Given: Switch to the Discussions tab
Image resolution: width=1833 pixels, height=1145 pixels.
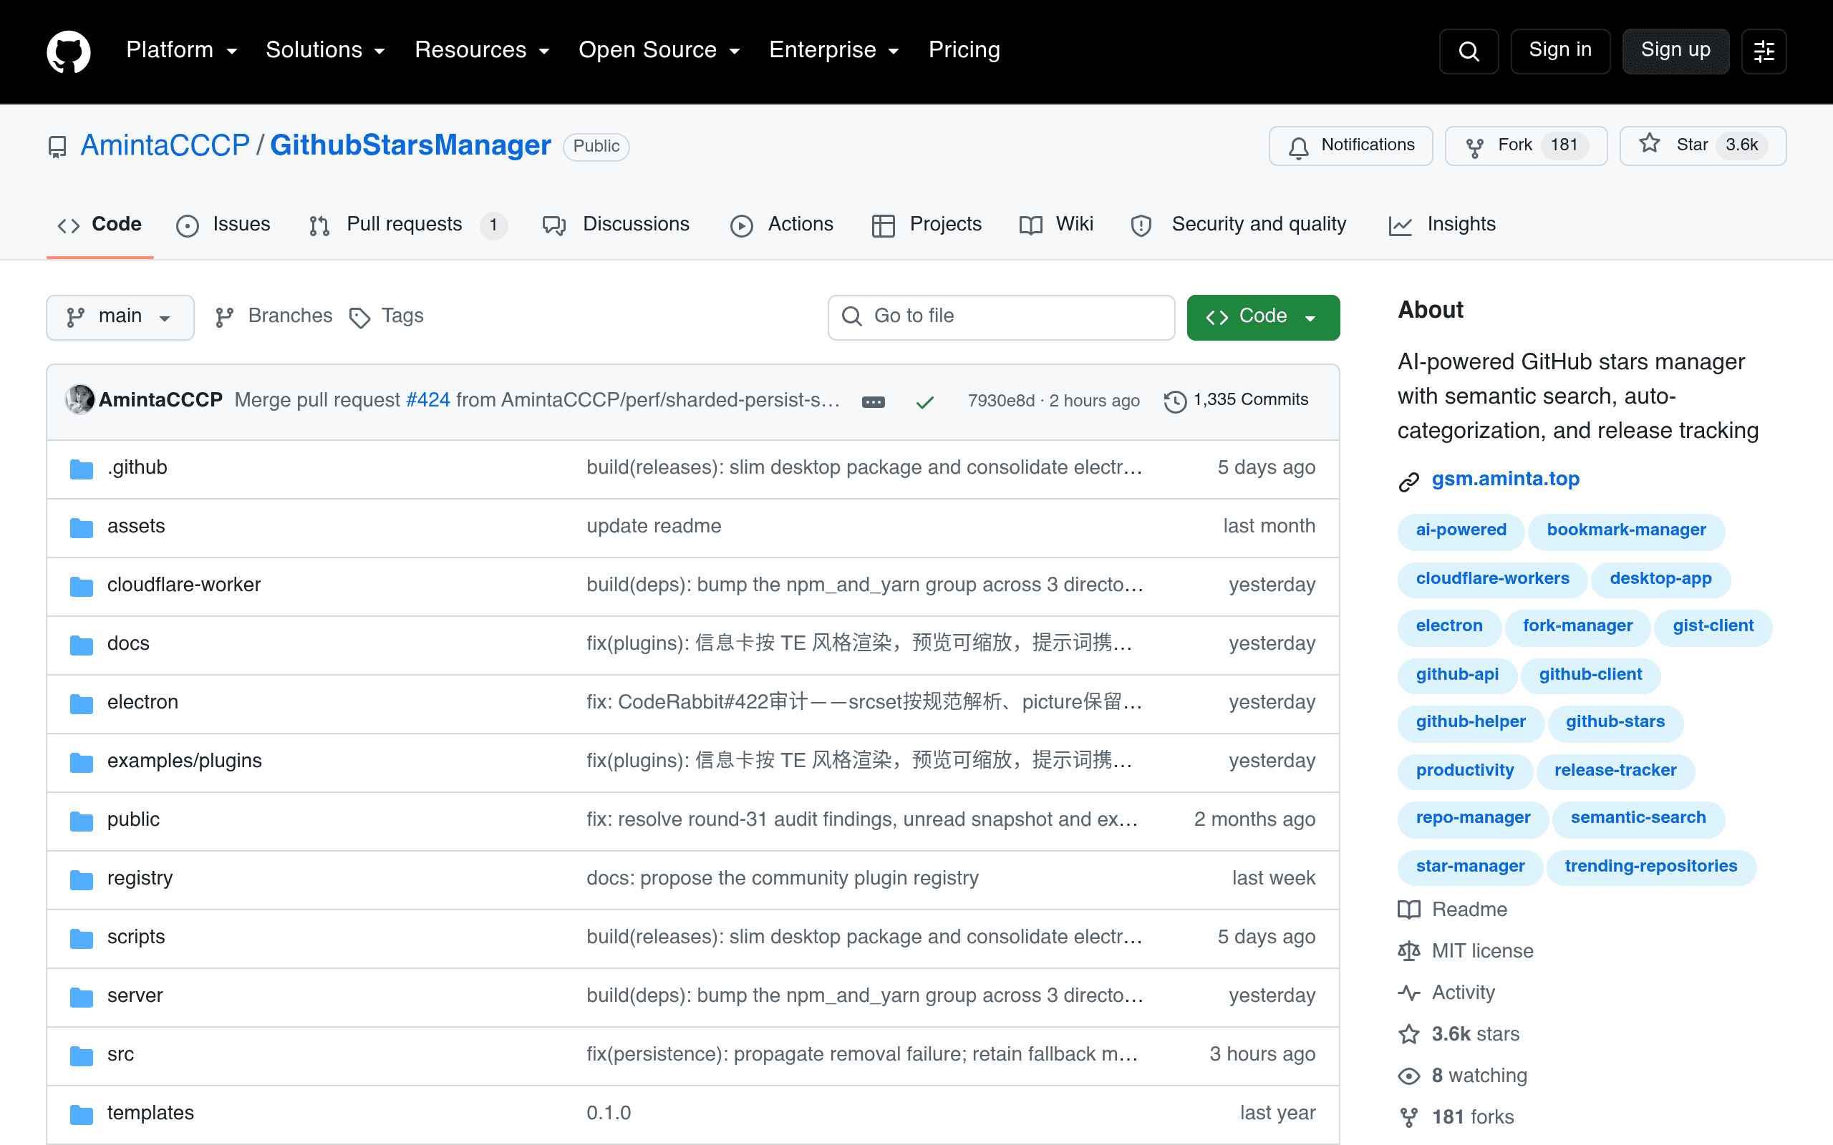Looking at the screenshot, I should (616, 225).
